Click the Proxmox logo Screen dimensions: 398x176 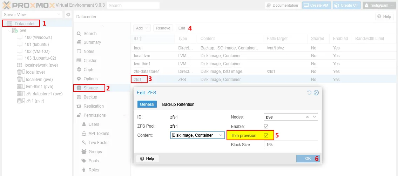tap(28, 5)
